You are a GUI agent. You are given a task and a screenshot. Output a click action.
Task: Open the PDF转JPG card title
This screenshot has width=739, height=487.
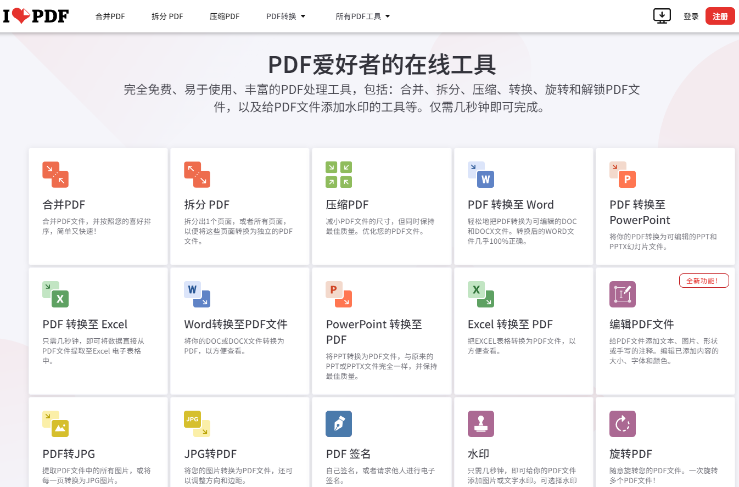tap(69, 454)
